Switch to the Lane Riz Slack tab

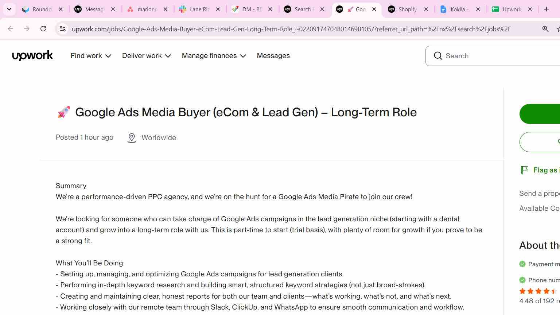pyautogui.click(x=199, y=9)
